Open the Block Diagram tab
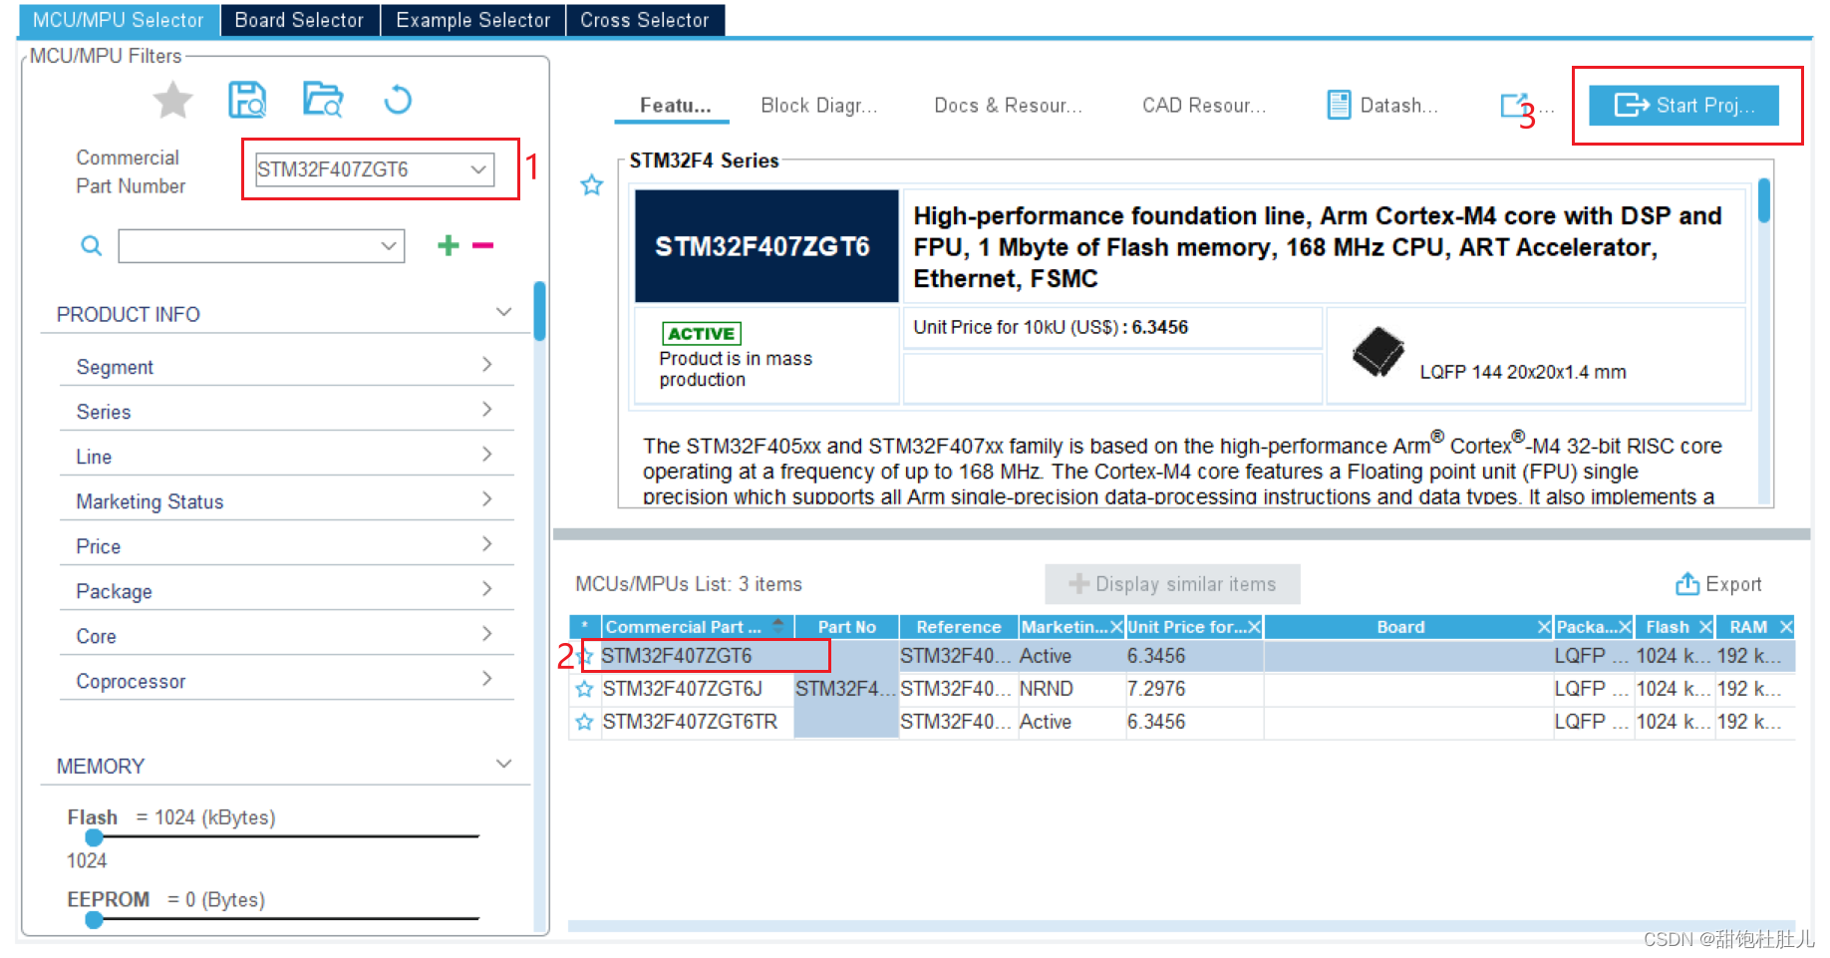Viewport: 1830px width, 958px height. (x=819, y=106)
